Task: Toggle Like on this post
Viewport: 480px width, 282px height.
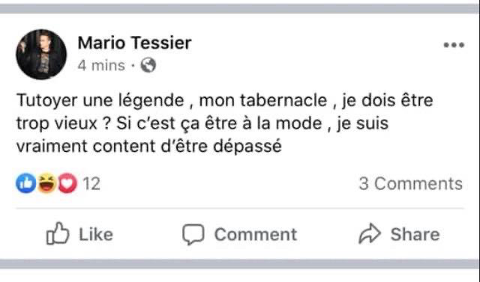Action: [79, 234]
